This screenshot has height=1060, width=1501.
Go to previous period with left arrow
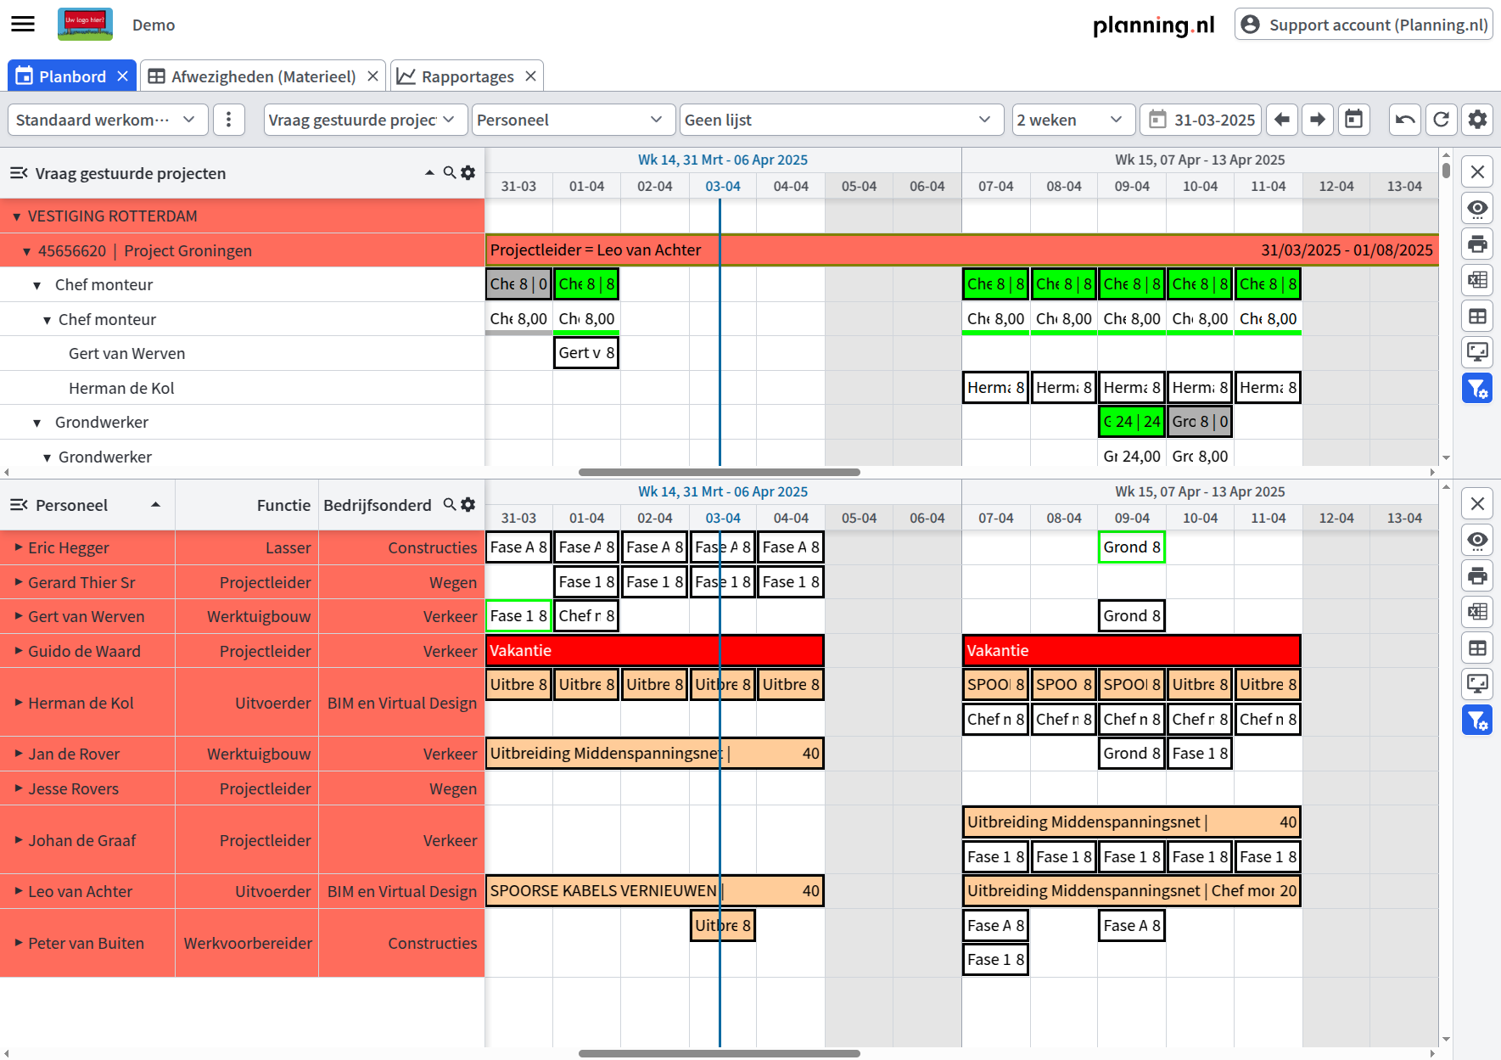[1281, 120]
